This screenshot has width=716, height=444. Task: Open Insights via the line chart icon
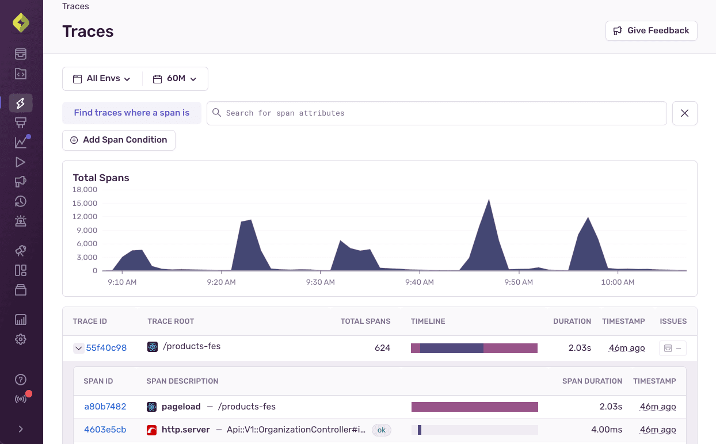point(21,141)
